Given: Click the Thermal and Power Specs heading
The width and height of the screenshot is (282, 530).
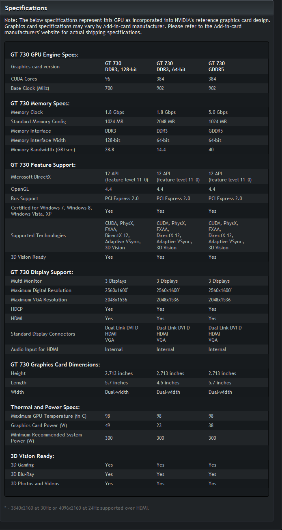Looking at the screenshot, I should click(45, 407).
